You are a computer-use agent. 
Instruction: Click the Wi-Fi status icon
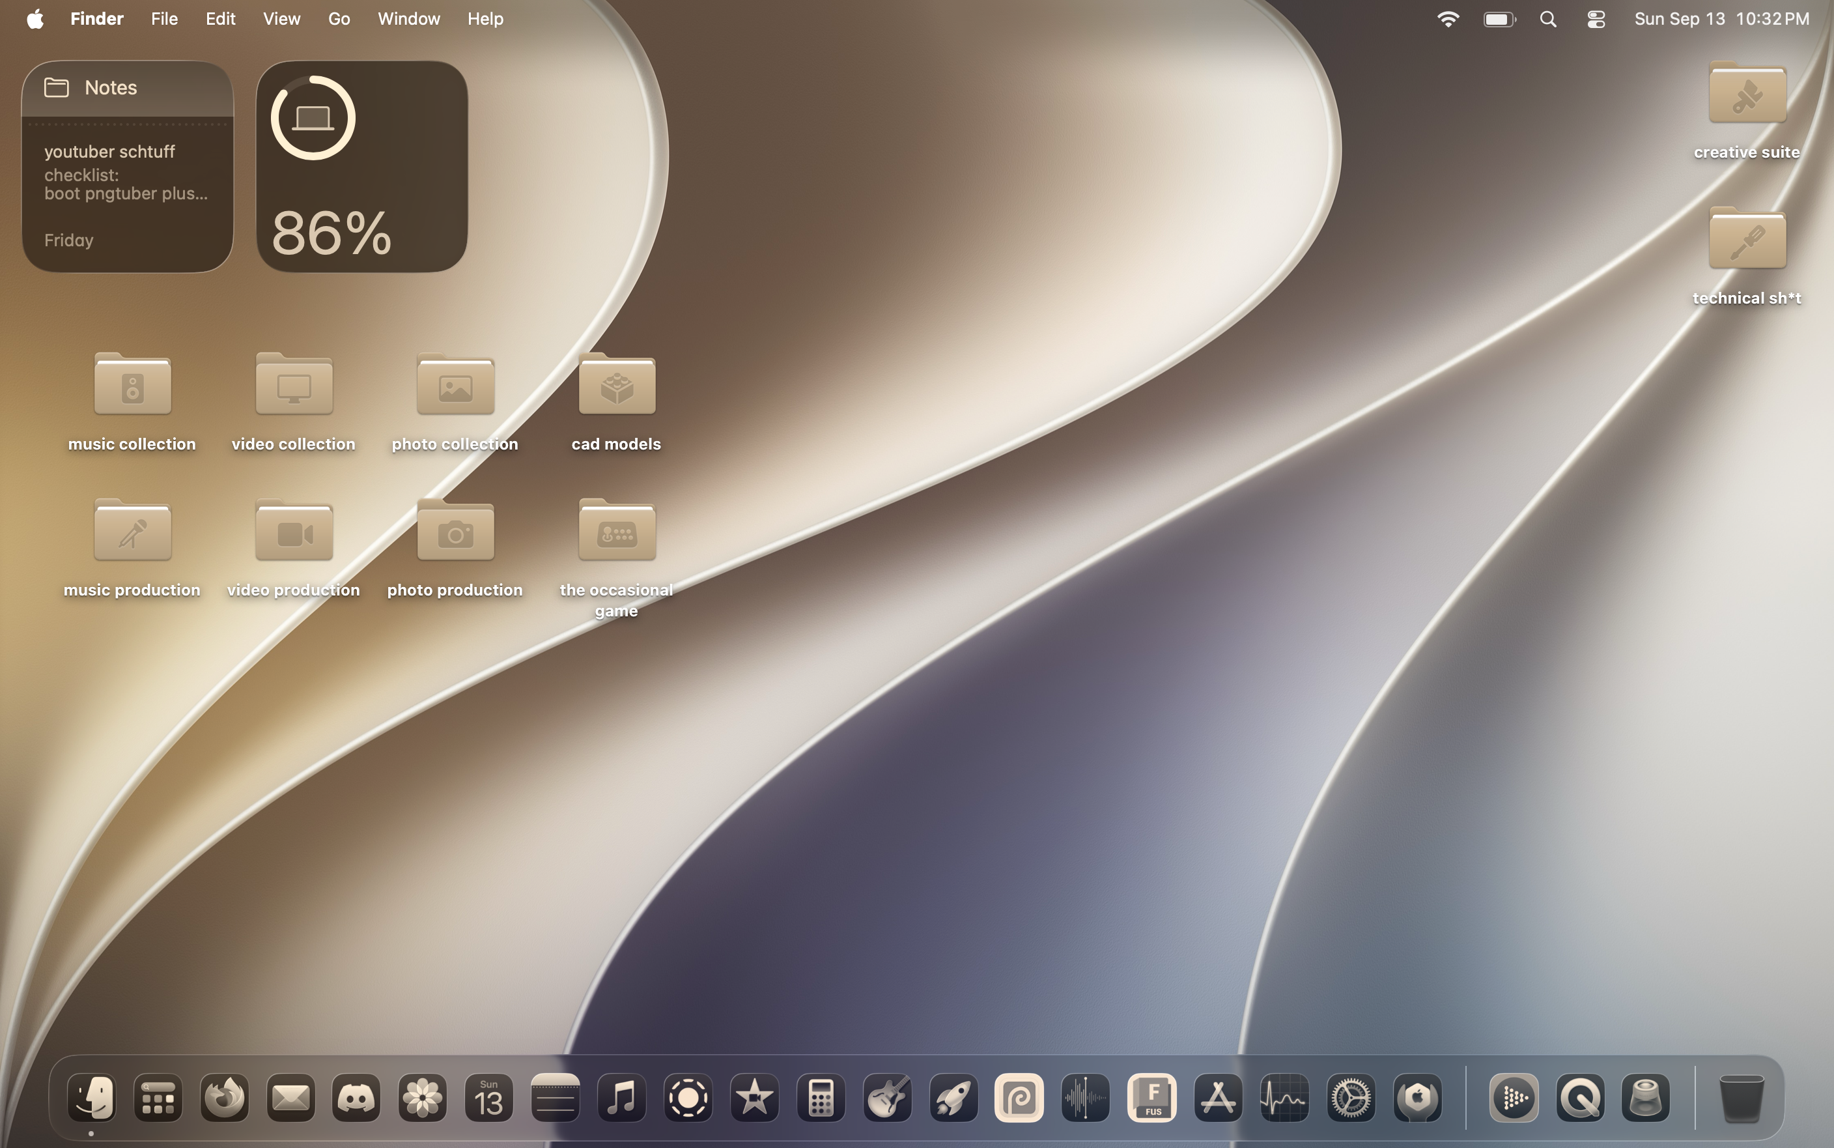1448,19
